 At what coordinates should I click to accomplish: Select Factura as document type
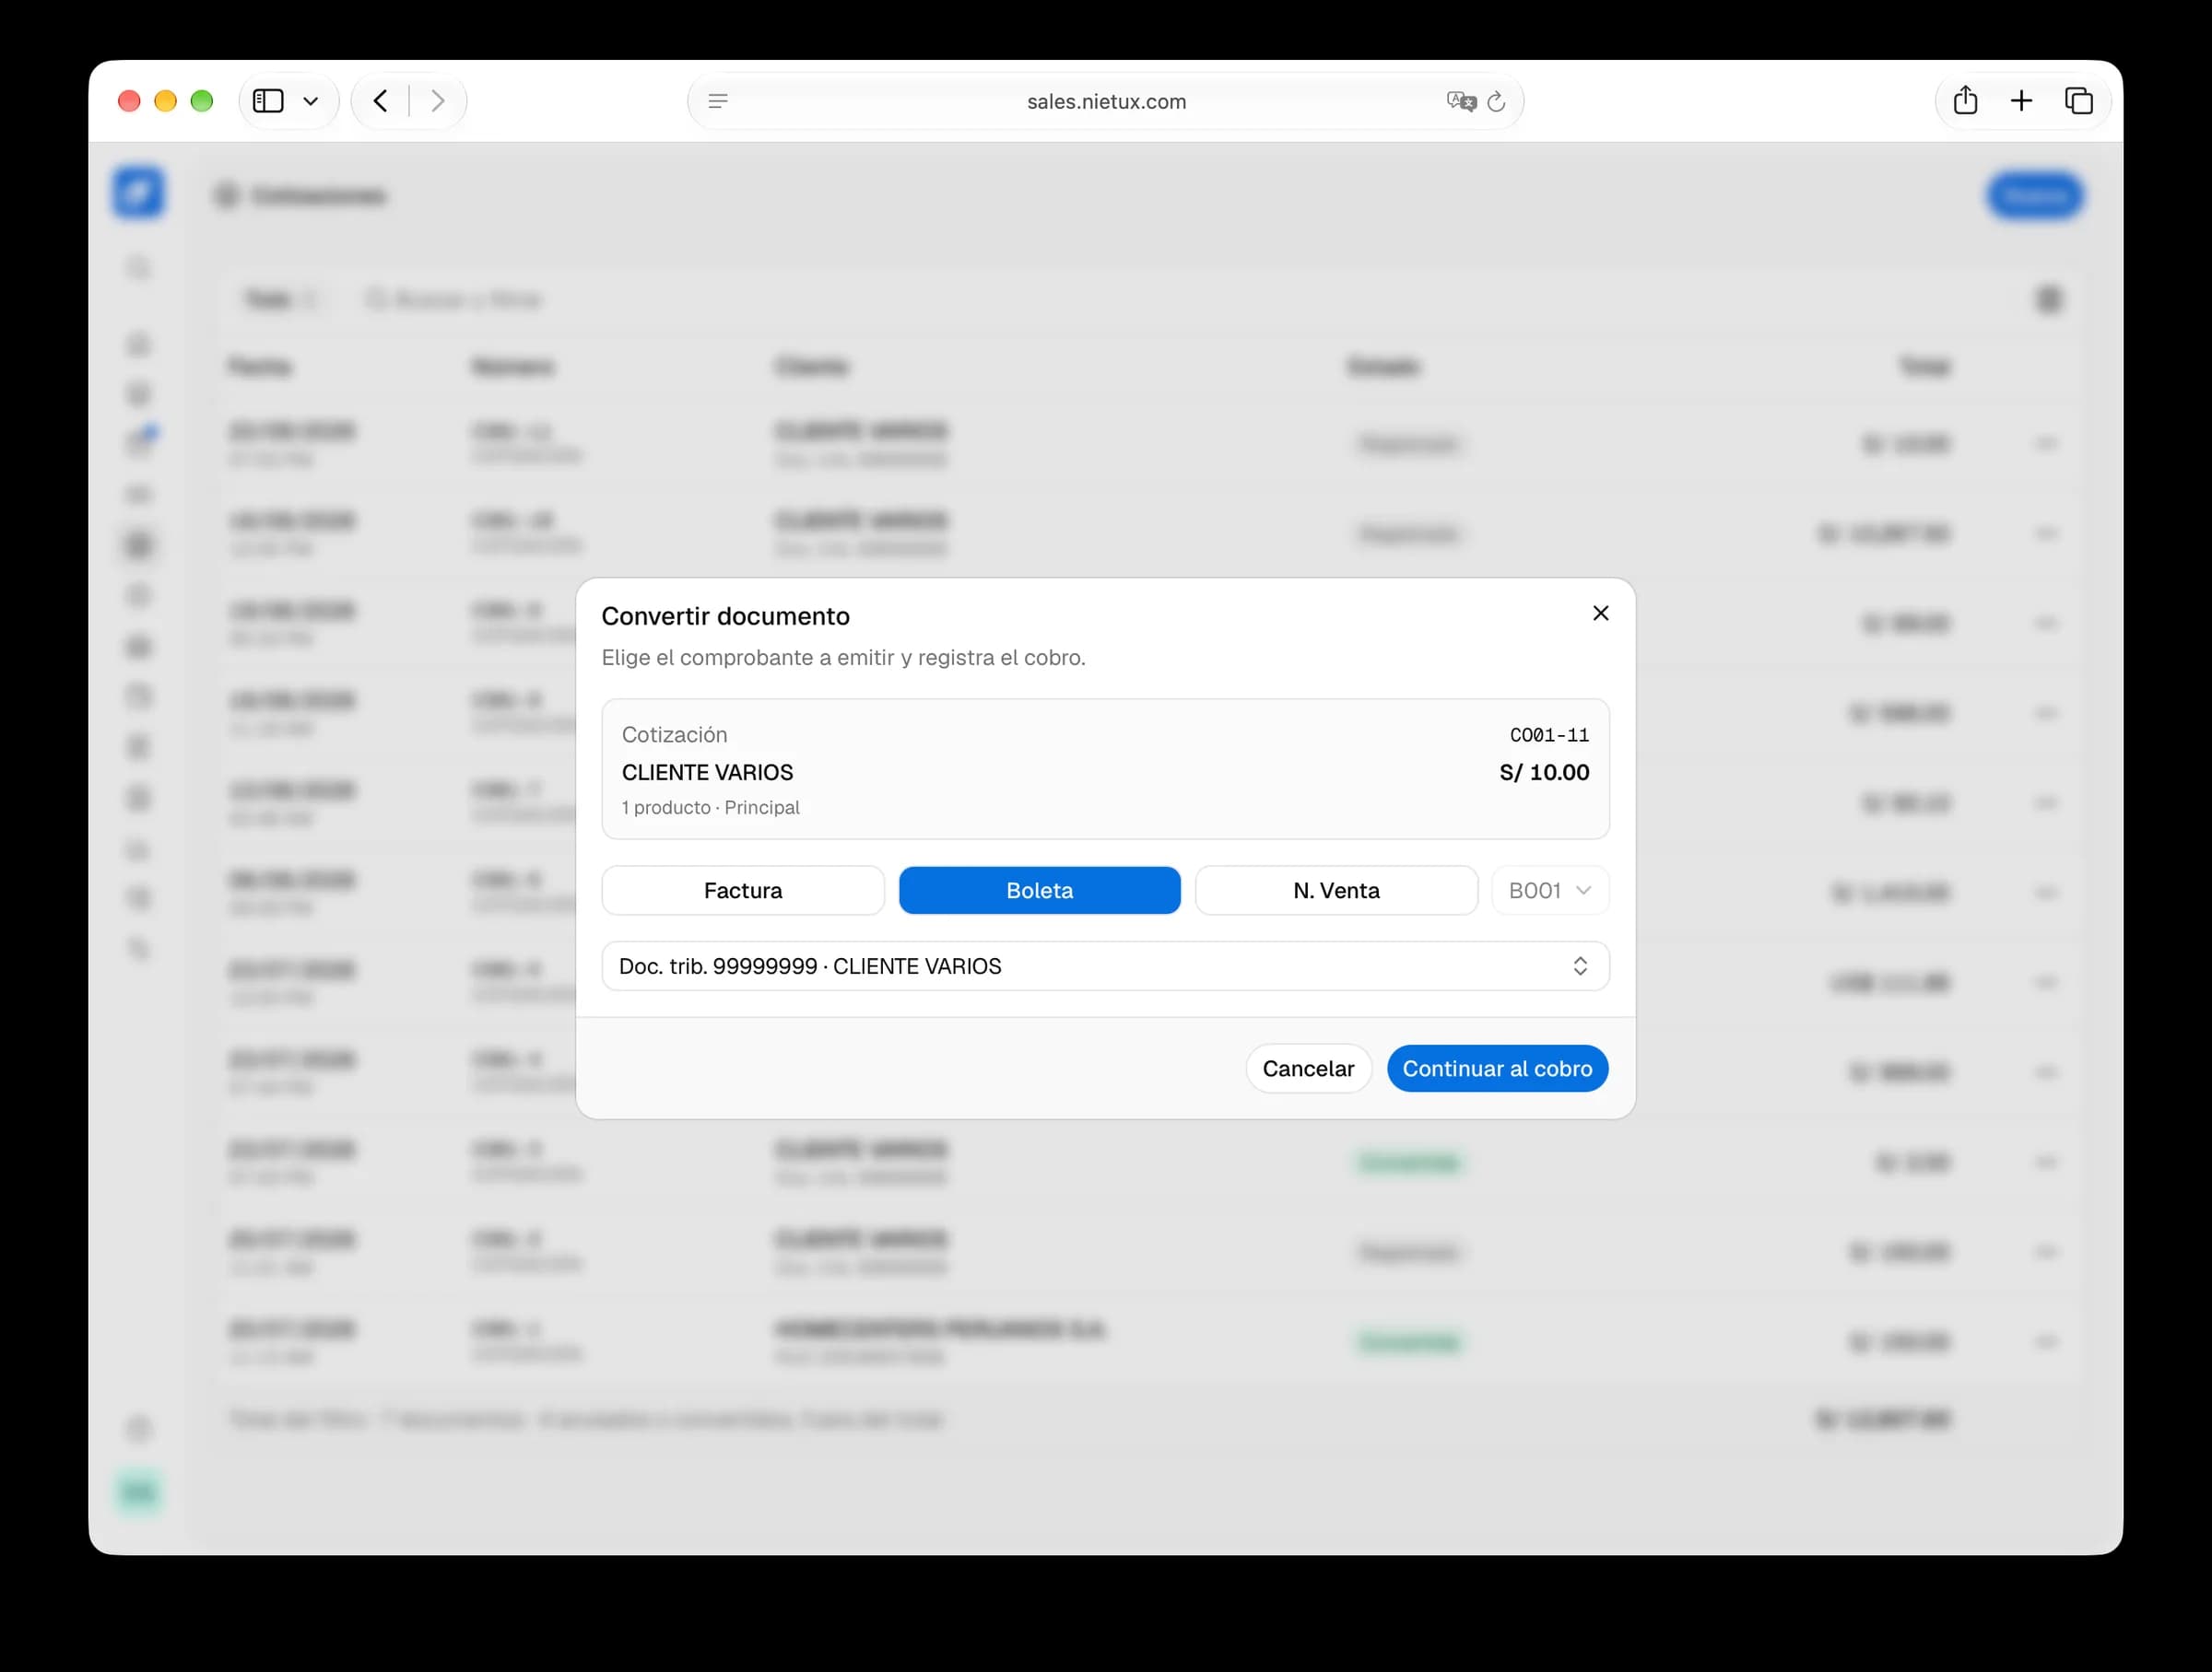743,891
